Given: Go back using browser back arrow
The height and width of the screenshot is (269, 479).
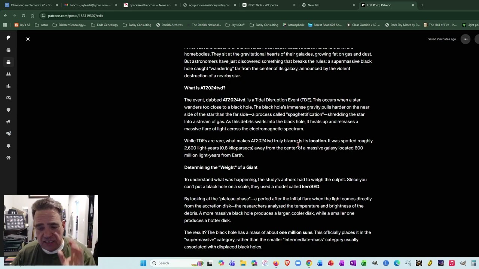Looking at the screenshot, I should coord(5,16).
